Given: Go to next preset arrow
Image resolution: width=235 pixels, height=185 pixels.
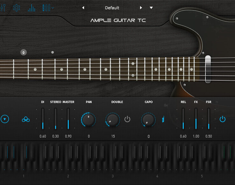Looking at the screenshot, I should tap(141, 8).
